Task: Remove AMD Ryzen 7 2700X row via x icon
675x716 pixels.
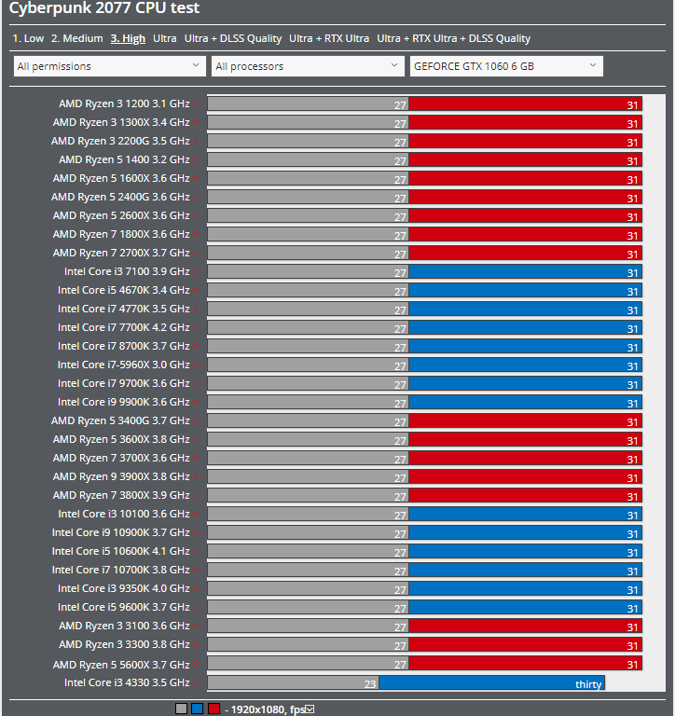Action: tap(197, 254)
